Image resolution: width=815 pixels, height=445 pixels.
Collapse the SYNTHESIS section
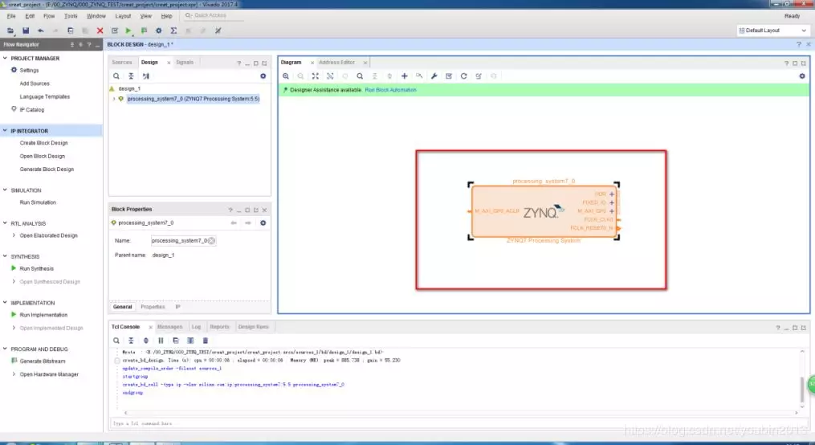click(5, 256)
